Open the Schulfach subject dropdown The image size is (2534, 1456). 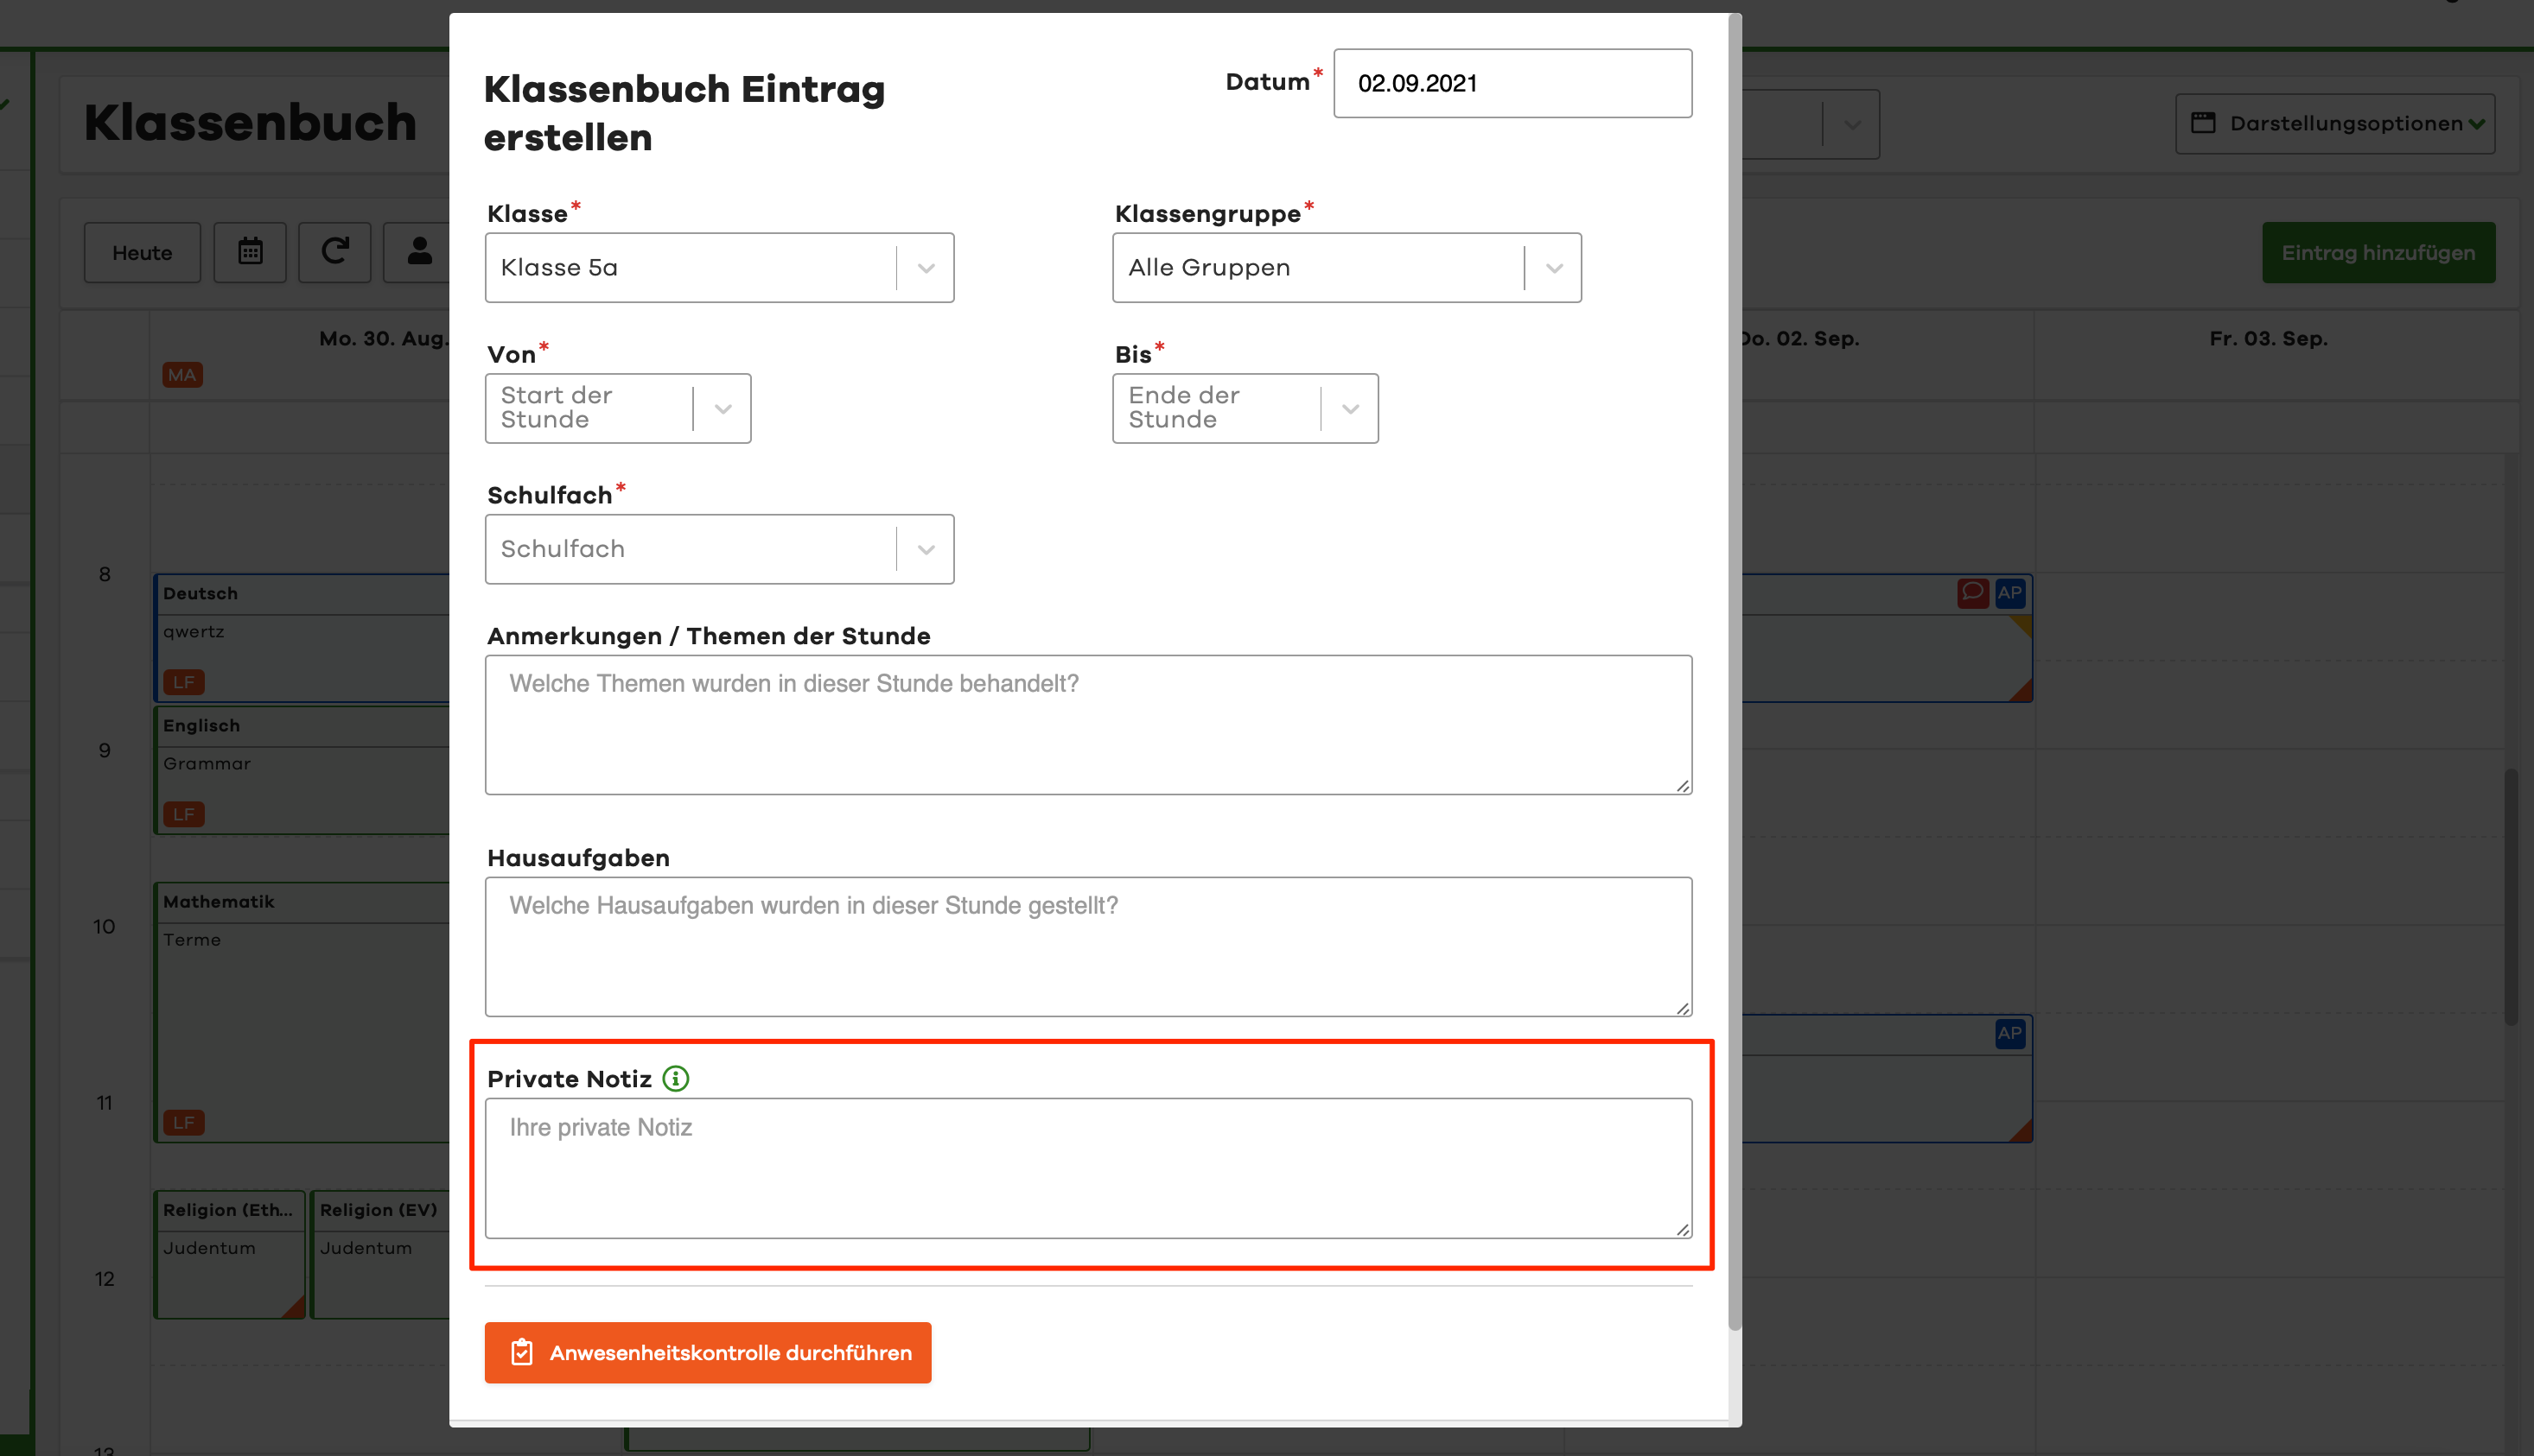(x=718, y=549)
